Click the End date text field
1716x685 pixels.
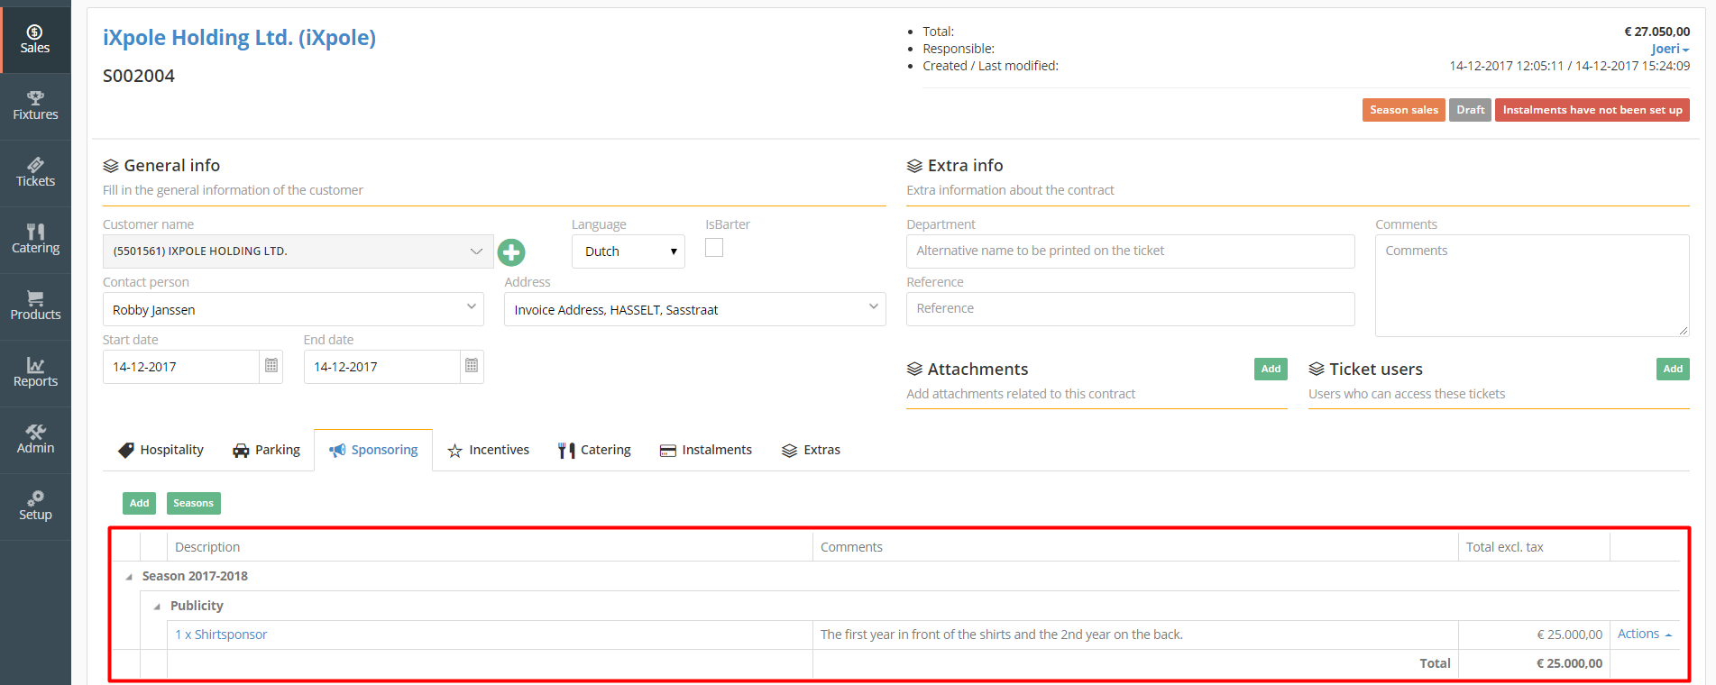[x=382, y=367]
